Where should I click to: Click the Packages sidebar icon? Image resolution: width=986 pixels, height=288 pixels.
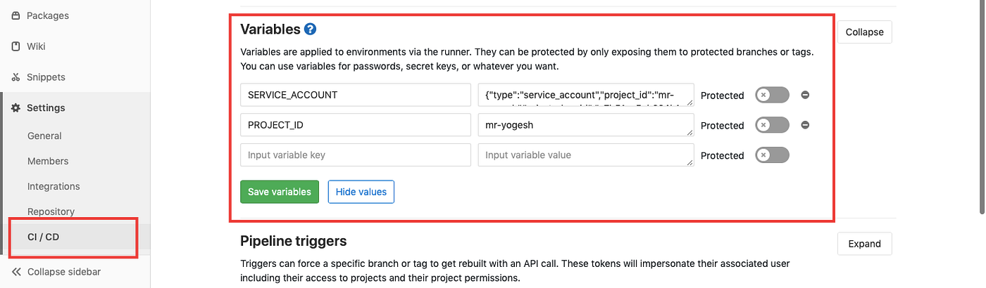click(x=16, y=15)
